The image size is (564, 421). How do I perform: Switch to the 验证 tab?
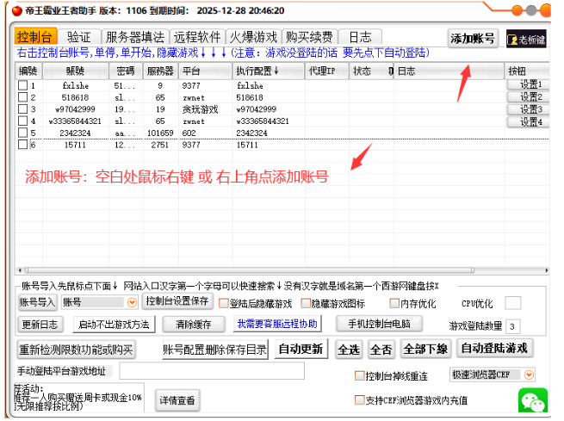tap(78, 37)
